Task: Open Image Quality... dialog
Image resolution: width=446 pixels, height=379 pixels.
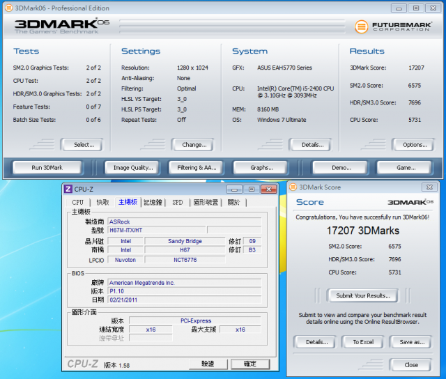Action: point(133,168)
